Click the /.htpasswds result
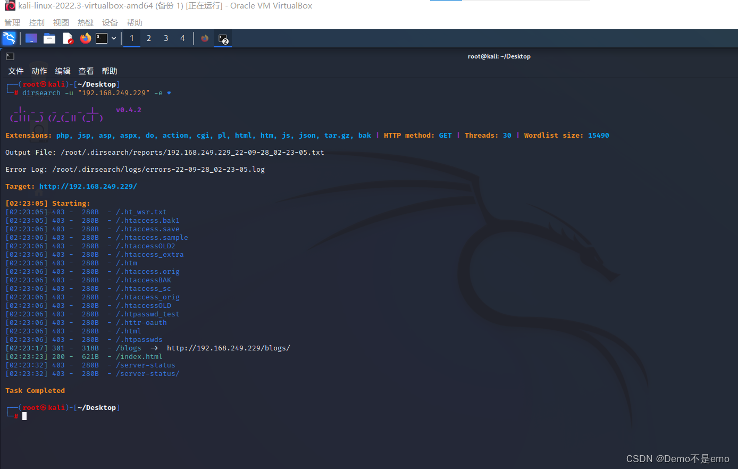 (139, 340)
